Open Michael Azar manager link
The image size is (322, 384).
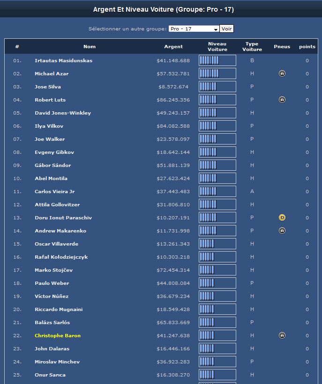pos(52,73)
